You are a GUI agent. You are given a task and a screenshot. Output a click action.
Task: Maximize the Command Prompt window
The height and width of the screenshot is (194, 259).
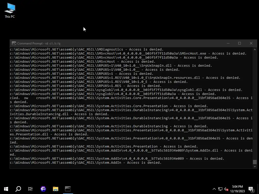(240, 43)
